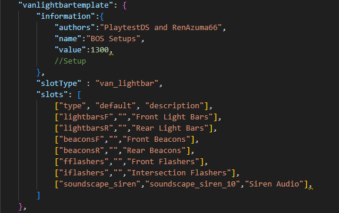Click the opening bracket after "slots"
This screenshot has width=339, height=213.
[x=79, y=95]
